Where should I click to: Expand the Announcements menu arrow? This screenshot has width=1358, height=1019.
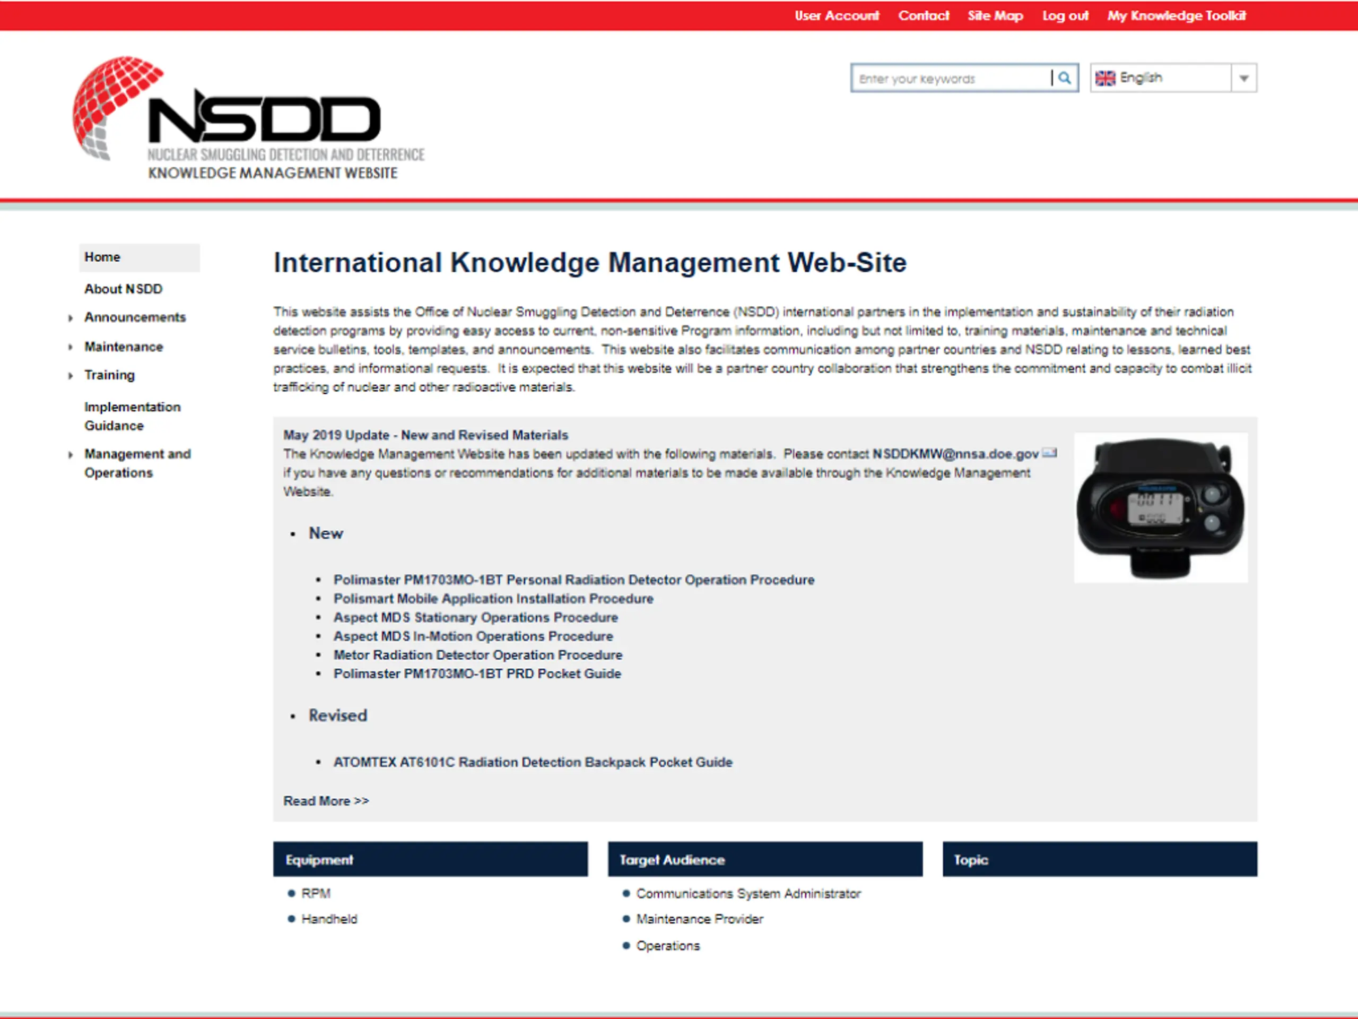click(71, 318)
